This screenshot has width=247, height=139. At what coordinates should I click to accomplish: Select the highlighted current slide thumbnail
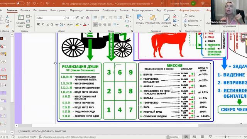[x=3, y=77]
